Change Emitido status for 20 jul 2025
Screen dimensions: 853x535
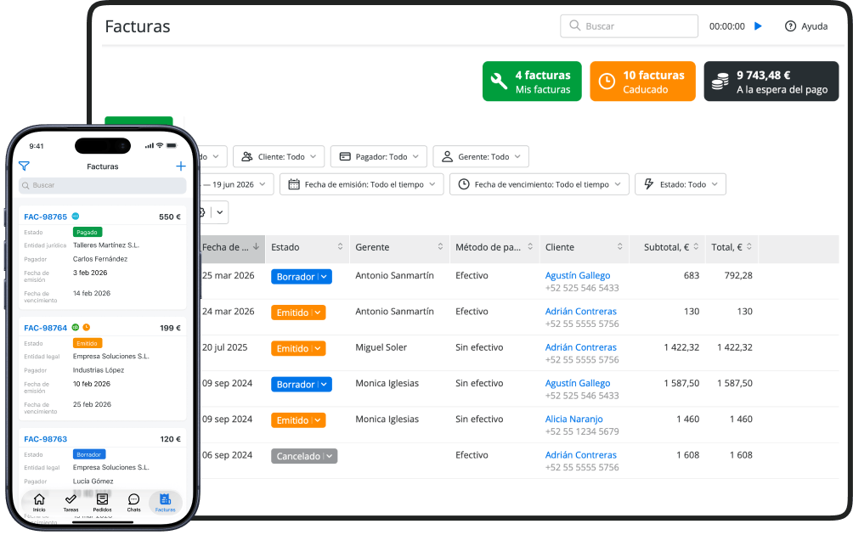pos(298,348)
